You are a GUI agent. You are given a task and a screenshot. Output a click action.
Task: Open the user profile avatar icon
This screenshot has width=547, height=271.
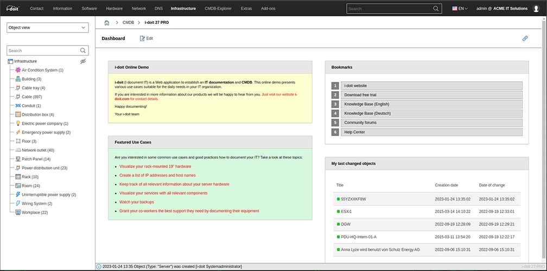pos(536,9)
